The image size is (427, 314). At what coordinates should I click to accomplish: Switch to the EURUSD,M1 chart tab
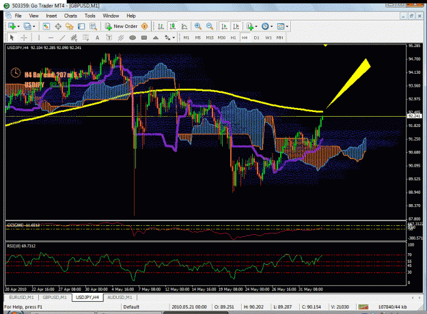pos(21,298)
